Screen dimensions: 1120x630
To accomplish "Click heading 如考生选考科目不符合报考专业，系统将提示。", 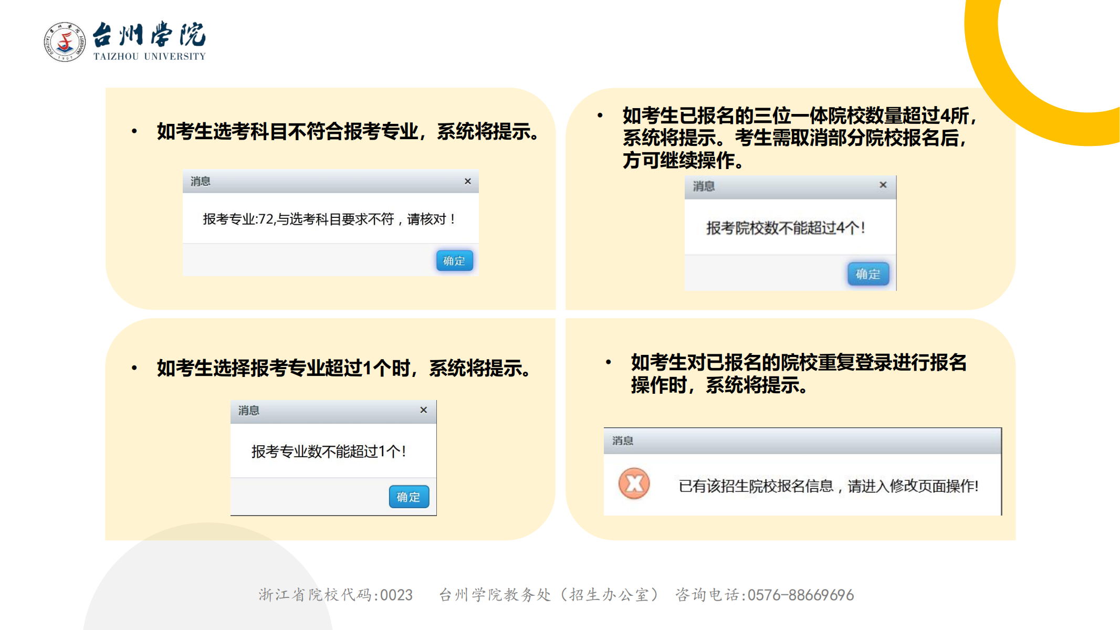I will tap(348, 131).
